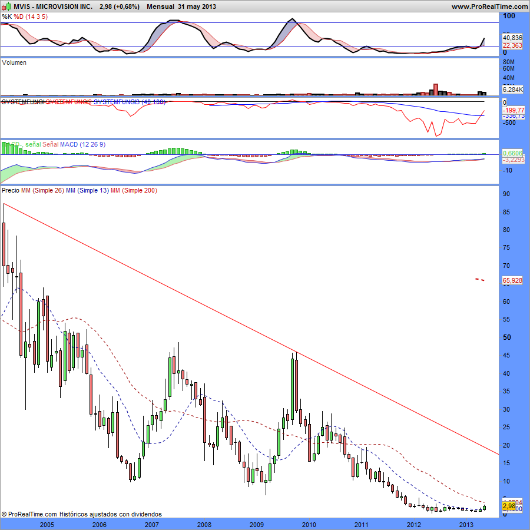Click the 6.284K volume value tag
The width and height of the screenshot is (530, 530).
513,90
